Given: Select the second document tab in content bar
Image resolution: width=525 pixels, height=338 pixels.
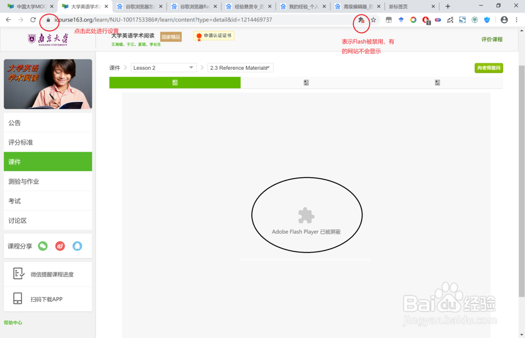Looking at the screenshot, I should tap(306, 83).
